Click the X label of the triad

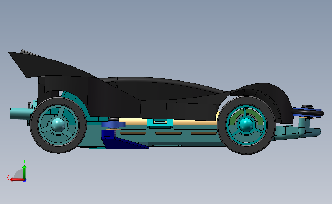pos(8,178)
